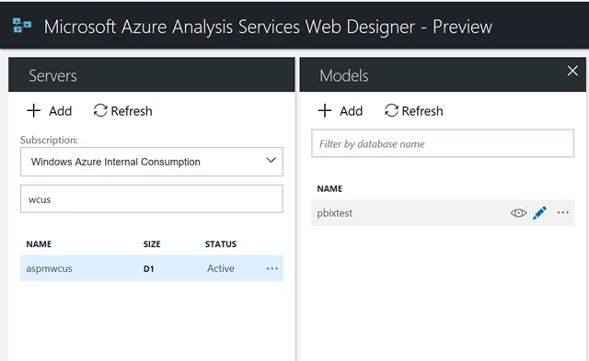Edit pbixtest model with pencil icon
The height and width of the screenshot is (361, 589).
(539, 213)
